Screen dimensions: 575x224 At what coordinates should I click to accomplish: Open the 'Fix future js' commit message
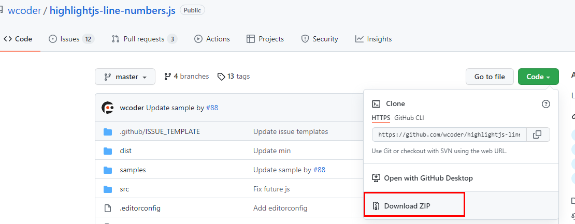(x=271, y=189)
